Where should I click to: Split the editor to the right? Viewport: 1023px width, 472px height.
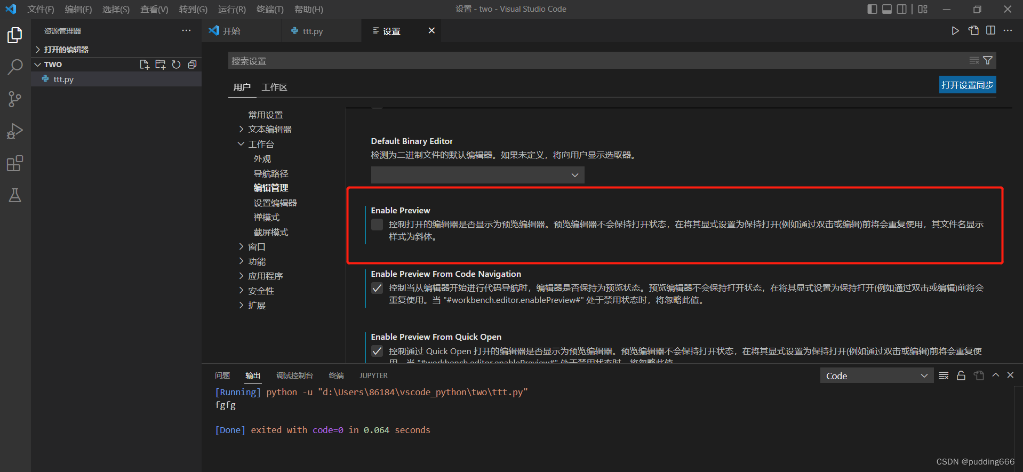tap(990, 31)
